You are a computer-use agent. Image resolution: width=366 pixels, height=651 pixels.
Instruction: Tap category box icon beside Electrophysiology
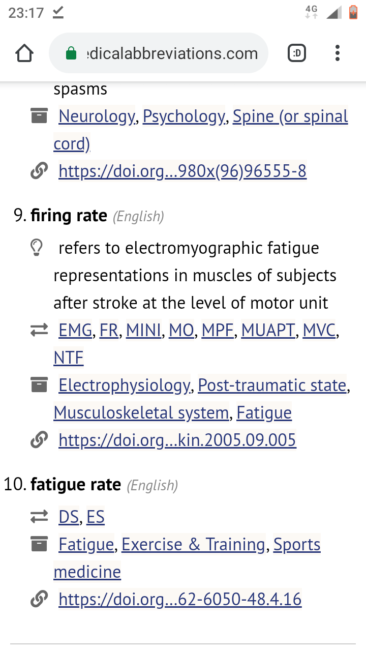39,385
